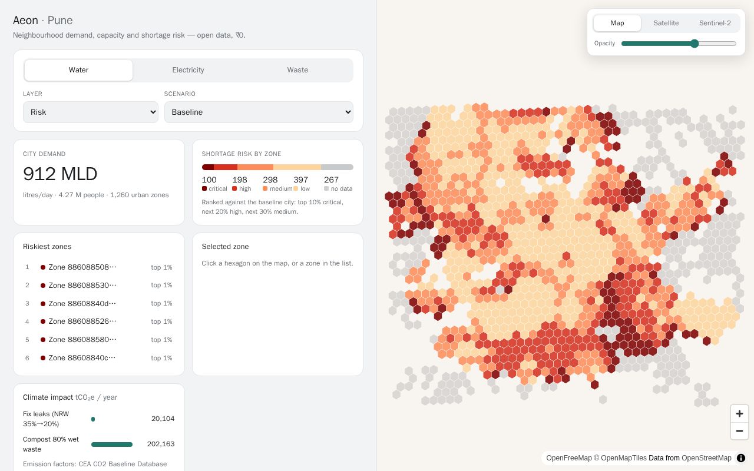Select riskiest zone 886088526…
Viewport: 754px width, 471px height.
click(x=99, y=321)
